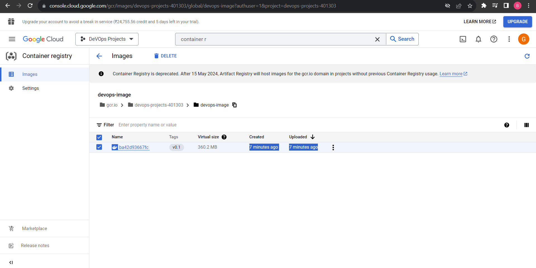Open the filter help icon

[x=507, y=125]
